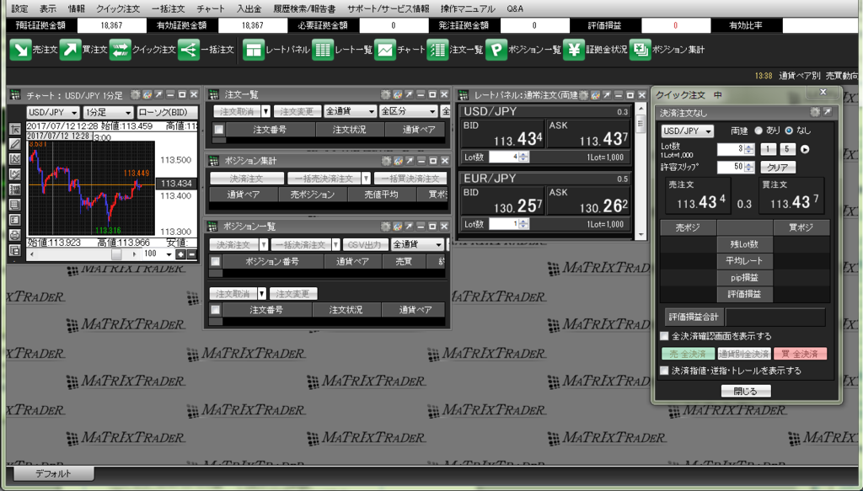Viewport: 863px width, 491px height.
Task: Open the チャート toolbar icon
Action: [x=384, y=50]
